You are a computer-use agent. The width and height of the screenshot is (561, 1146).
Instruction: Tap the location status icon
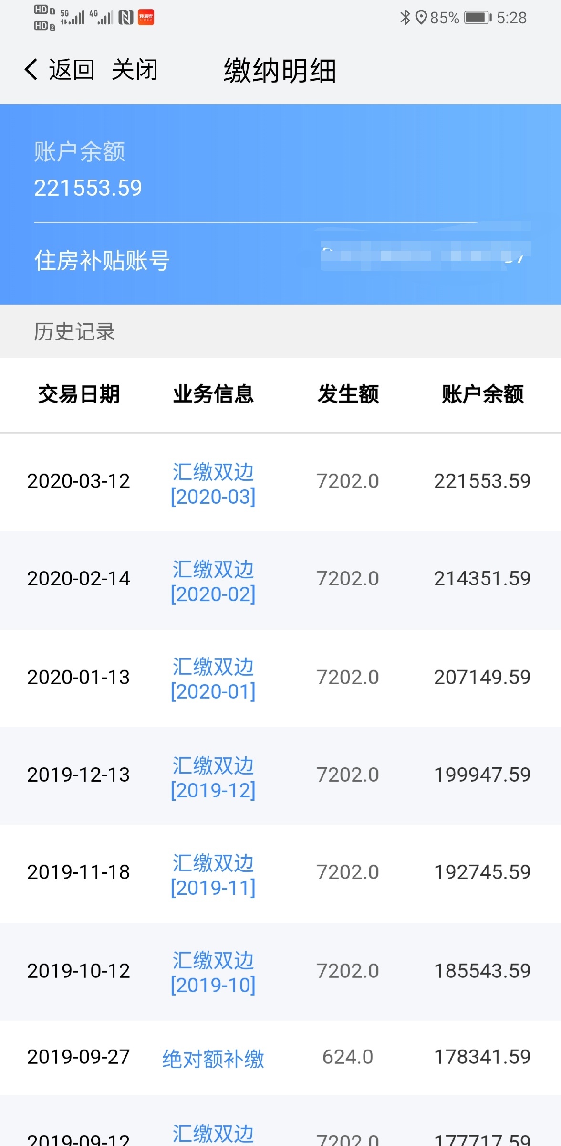click(x=421, y=18)
